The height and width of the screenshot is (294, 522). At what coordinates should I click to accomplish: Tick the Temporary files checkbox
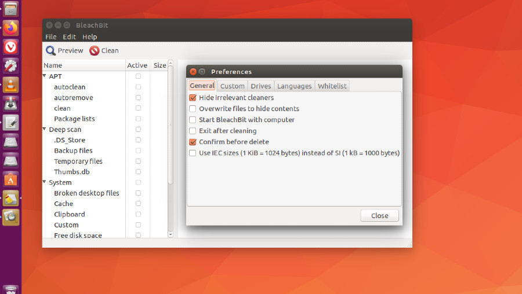(x=138, y=161)
